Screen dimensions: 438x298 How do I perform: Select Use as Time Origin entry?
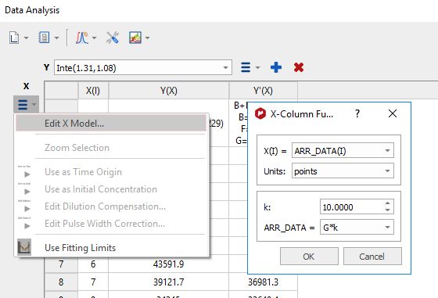(111, 172)
